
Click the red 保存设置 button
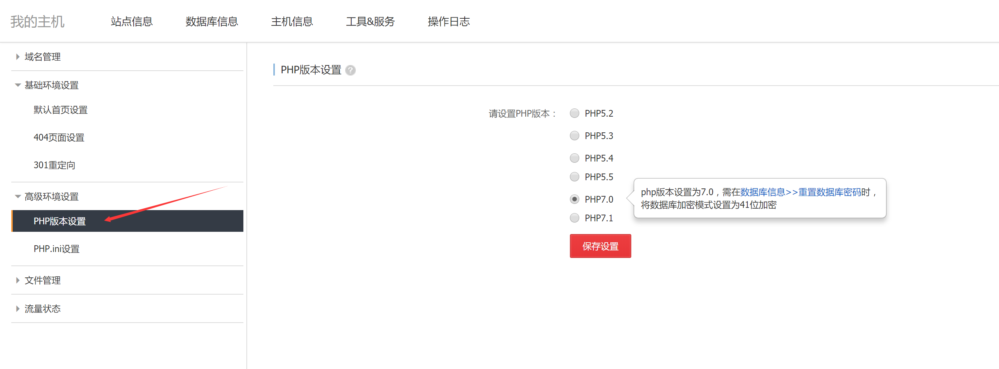point(600,246)
